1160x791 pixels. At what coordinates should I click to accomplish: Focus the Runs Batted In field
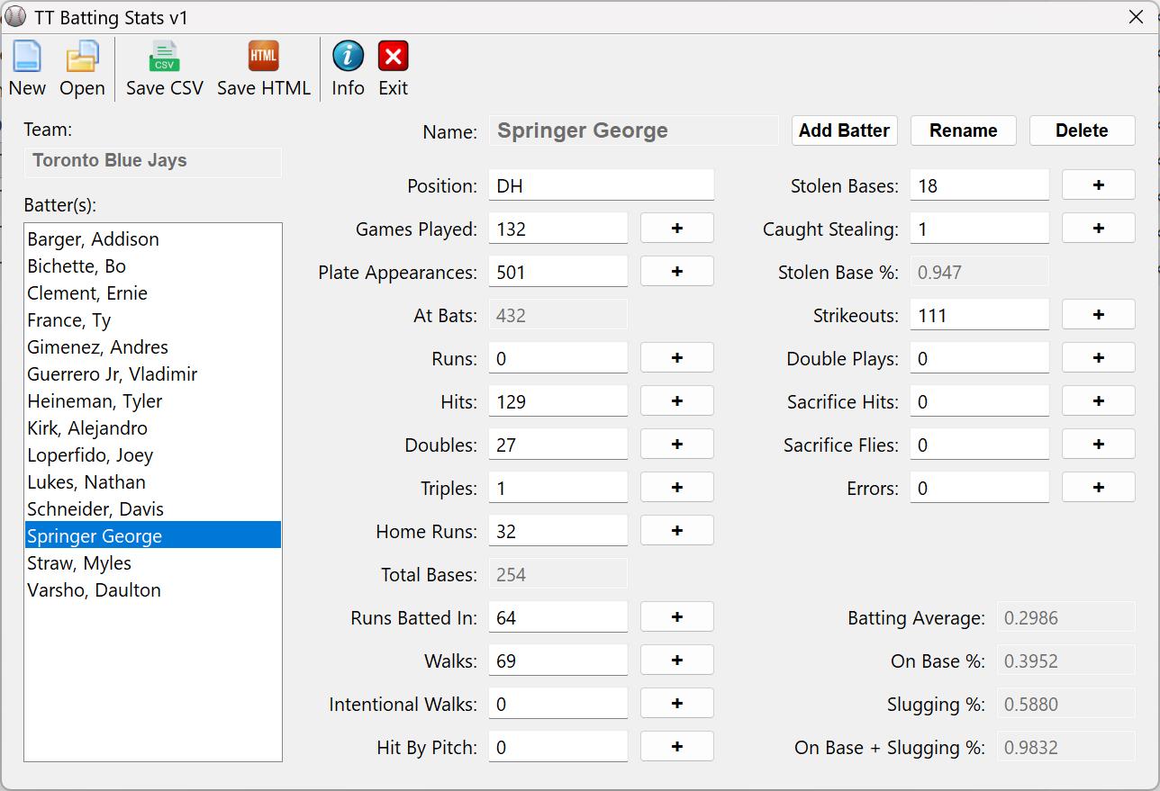pyautogui.click(x=557, y=617)
